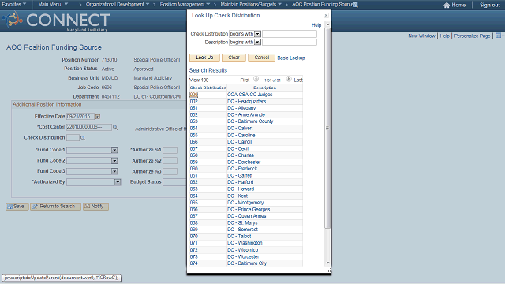The image size is (505, 284).
Task: Click the Check Distribution lookup magnifier
Action: (83, 138)
